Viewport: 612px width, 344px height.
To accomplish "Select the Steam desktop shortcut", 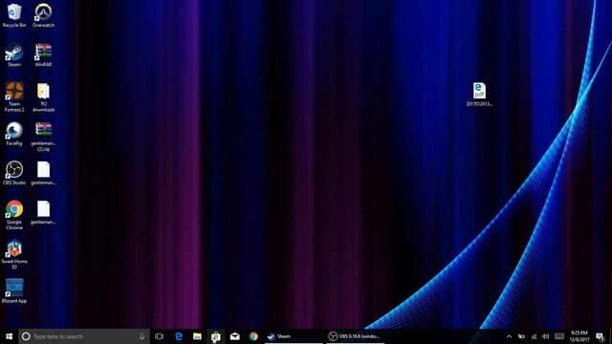I will coord(14,55).
